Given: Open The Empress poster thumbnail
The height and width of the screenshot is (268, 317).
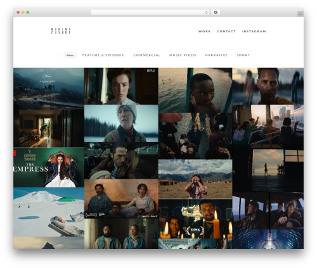Looking at the screenshot, I should point(49,167).
